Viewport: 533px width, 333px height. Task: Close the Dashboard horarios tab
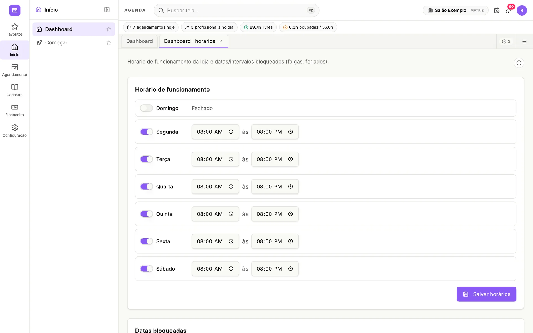(x=221, y=41)
